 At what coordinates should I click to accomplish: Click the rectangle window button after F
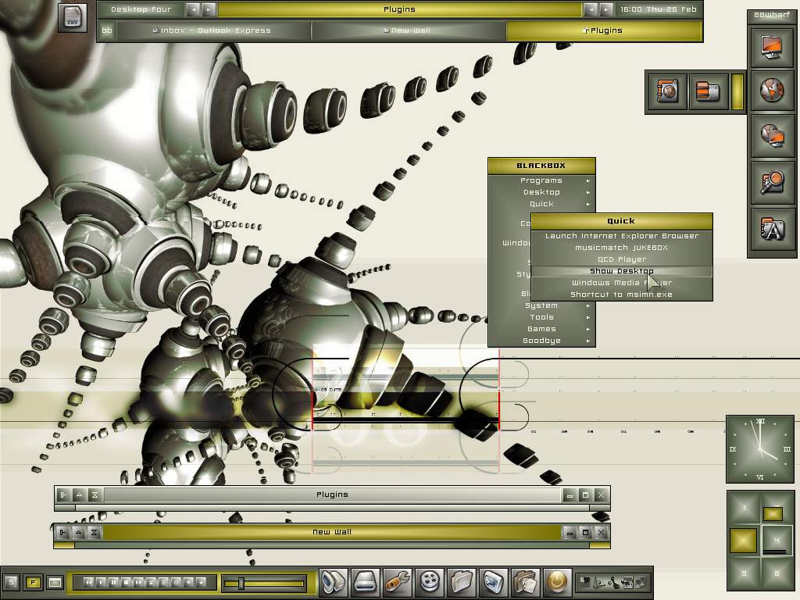pos(55,582)
